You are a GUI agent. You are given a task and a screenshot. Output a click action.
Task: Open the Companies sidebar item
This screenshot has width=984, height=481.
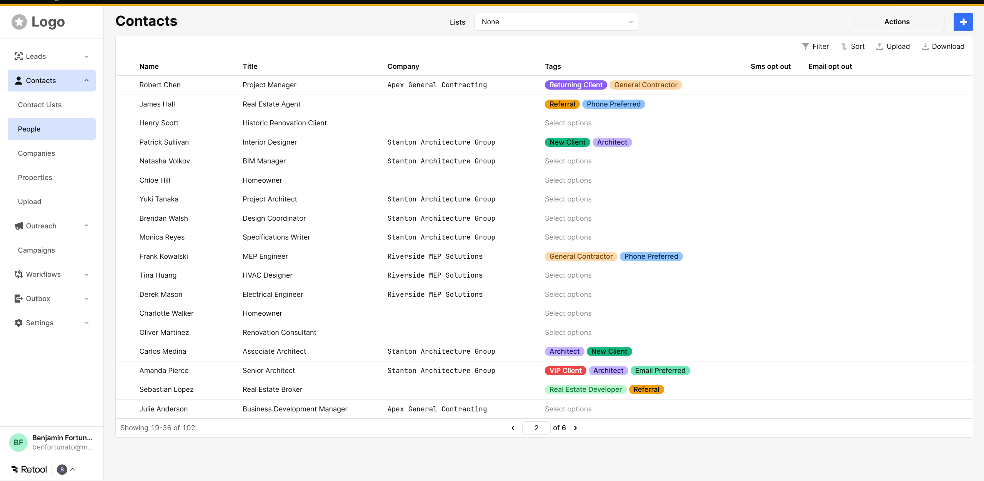point(37,153)
